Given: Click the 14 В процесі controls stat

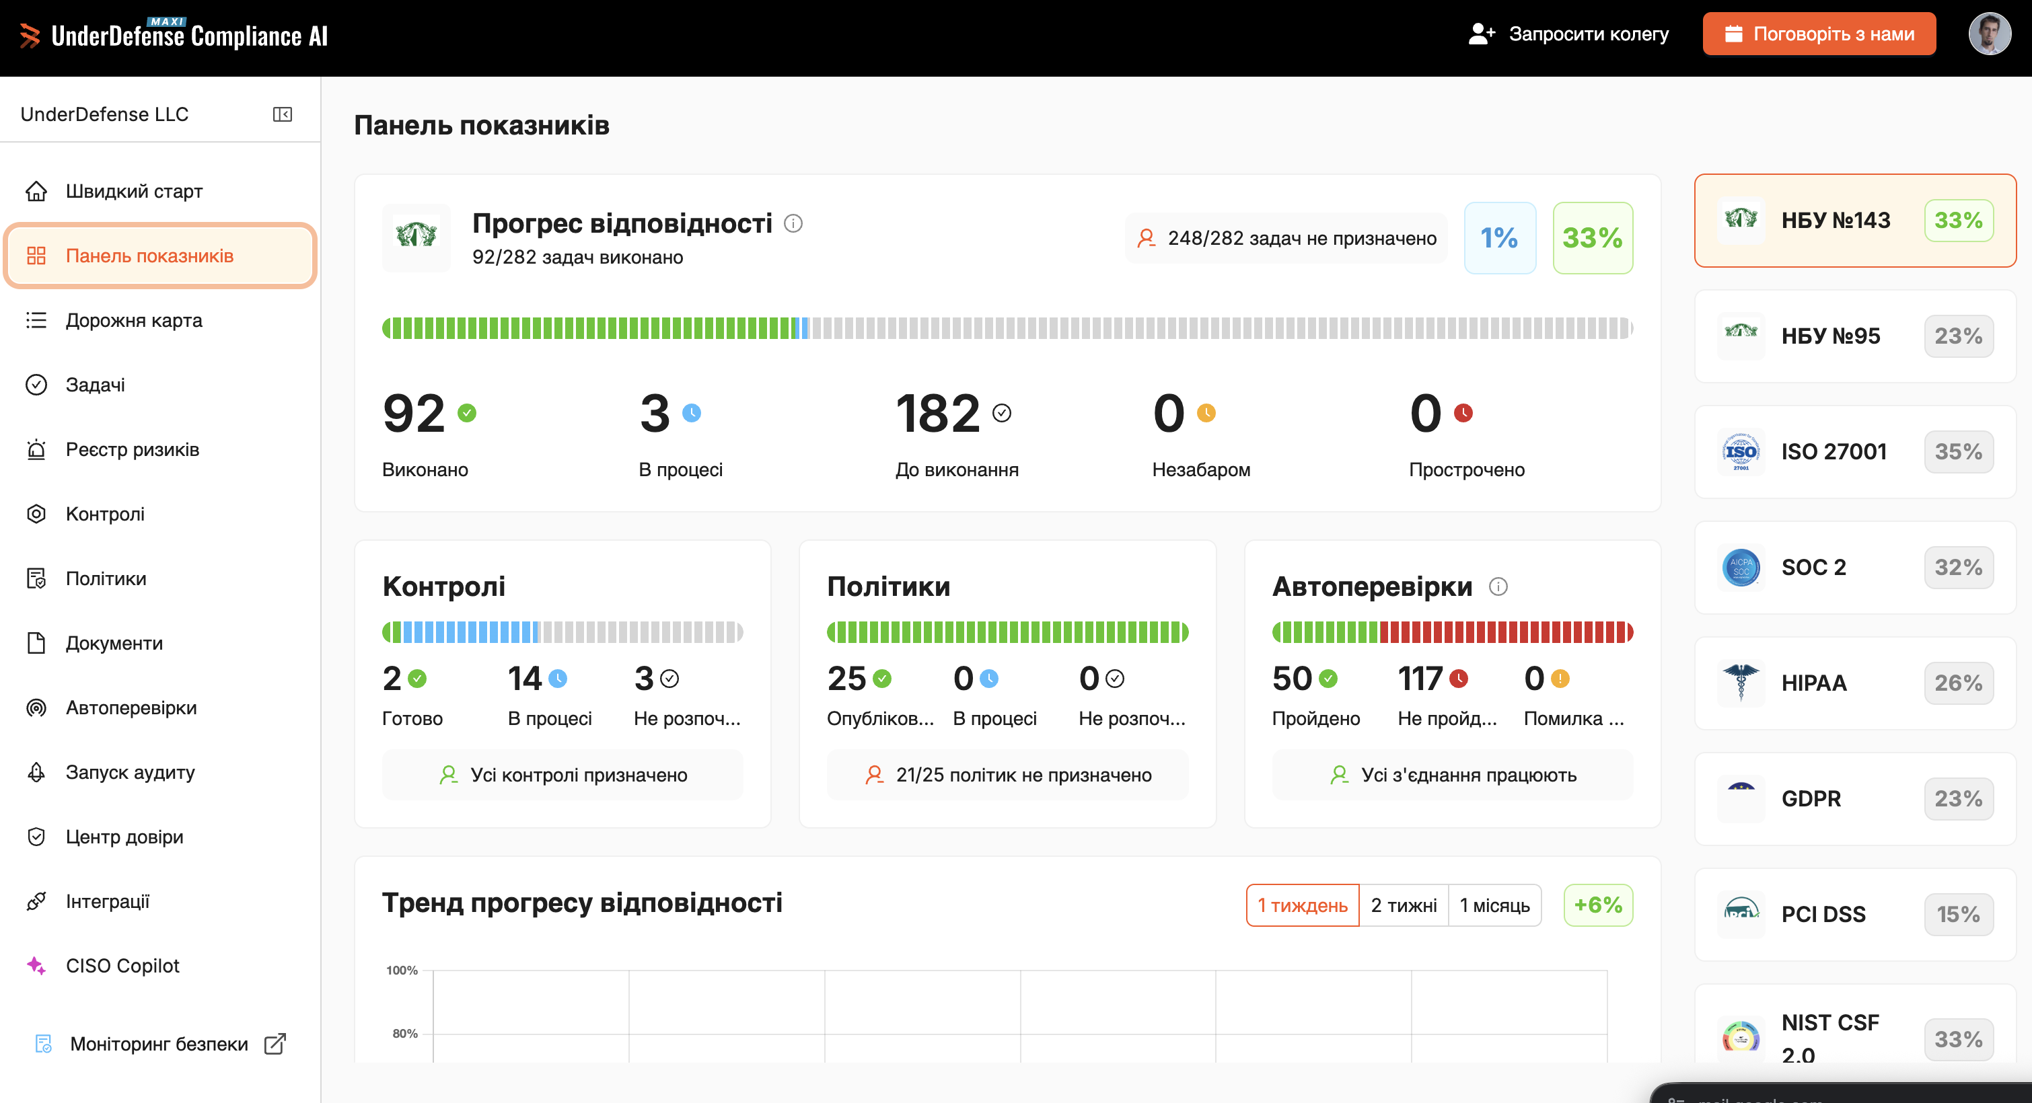Looking at the screenshot, I should coord(550,695).
